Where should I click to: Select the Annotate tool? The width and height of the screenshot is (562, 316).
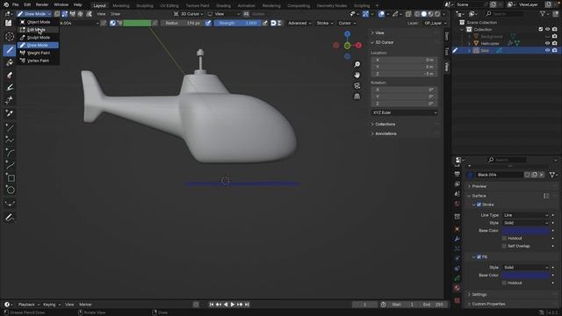click(x=10, y=217)
